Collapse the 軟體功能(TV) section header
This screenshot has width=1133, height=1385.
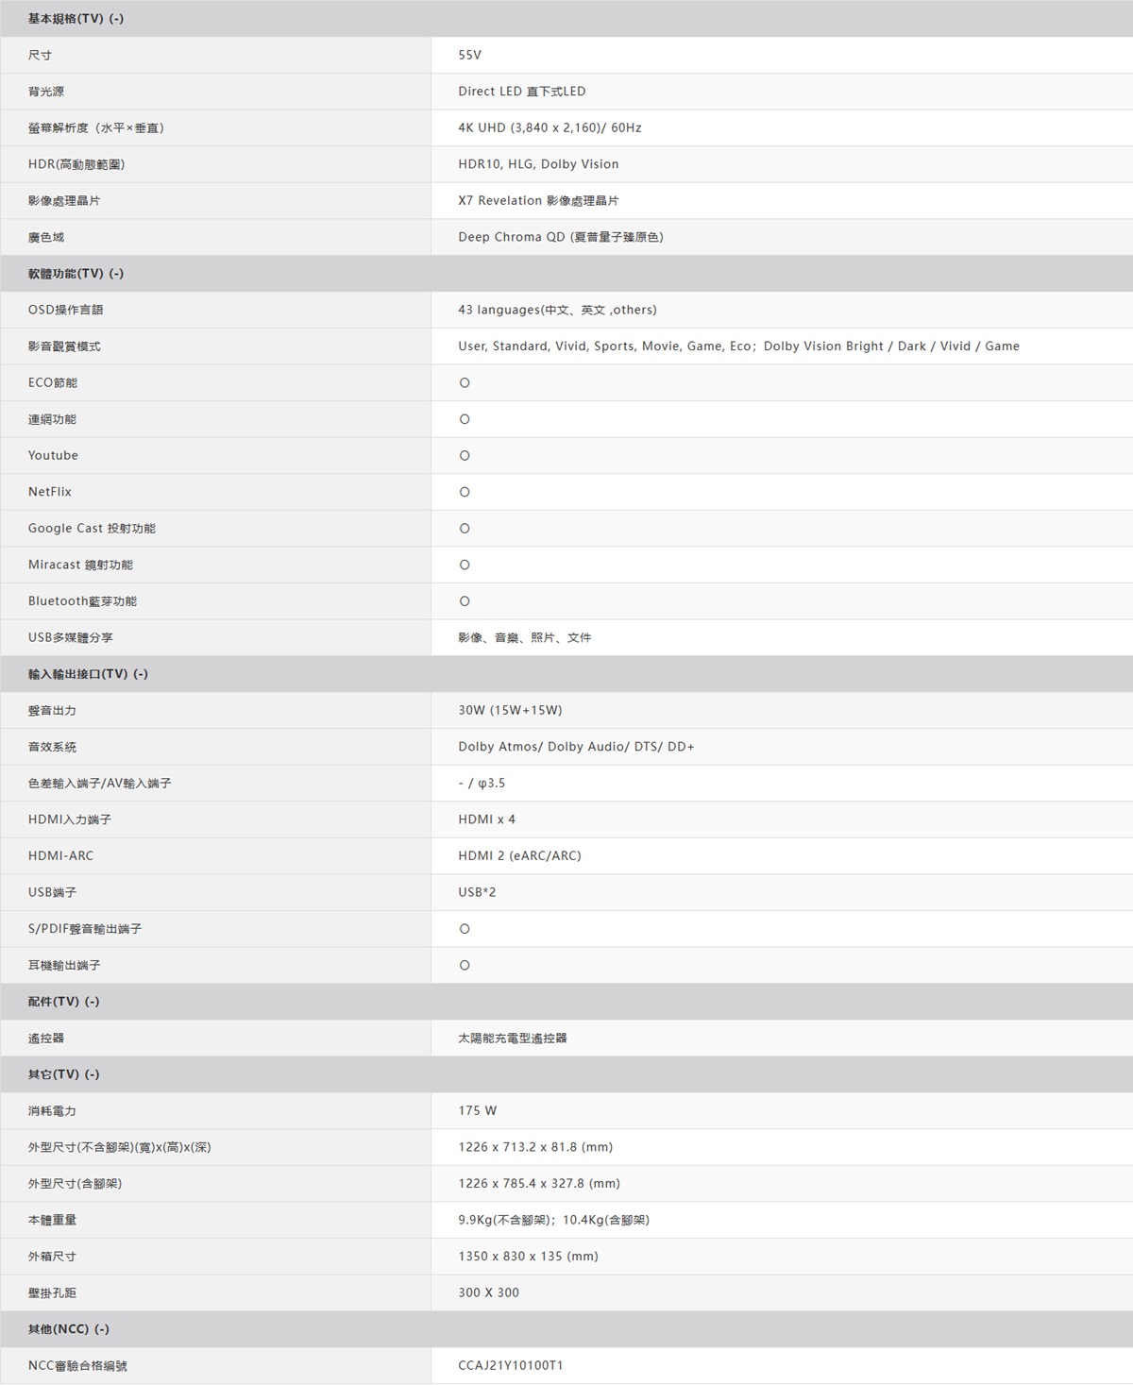tap(76, 274)
